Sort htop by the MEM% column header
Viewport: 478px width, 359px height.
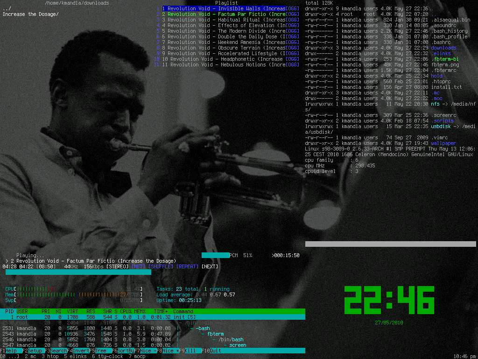[140, 311]
